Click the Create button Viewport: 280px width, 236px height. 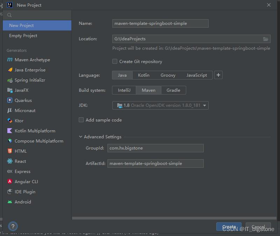click(x=229, y=227)
